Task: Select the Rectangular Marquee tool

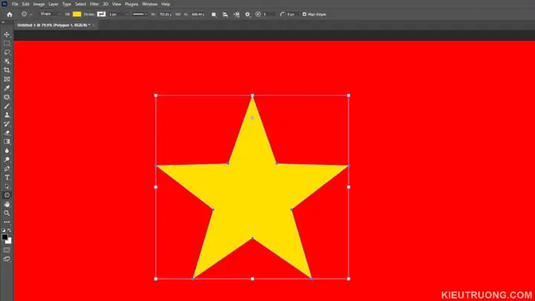Action: (7, 43)
